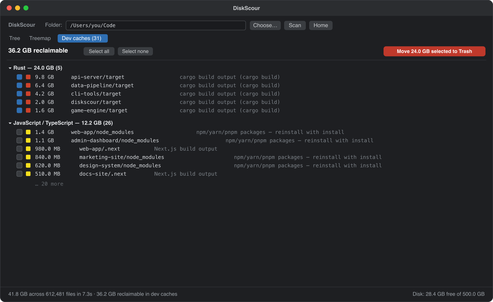This screenshot has height=302, width=493.
Task: Check the docs-site/.next checkbox
Action: [19, 174]
